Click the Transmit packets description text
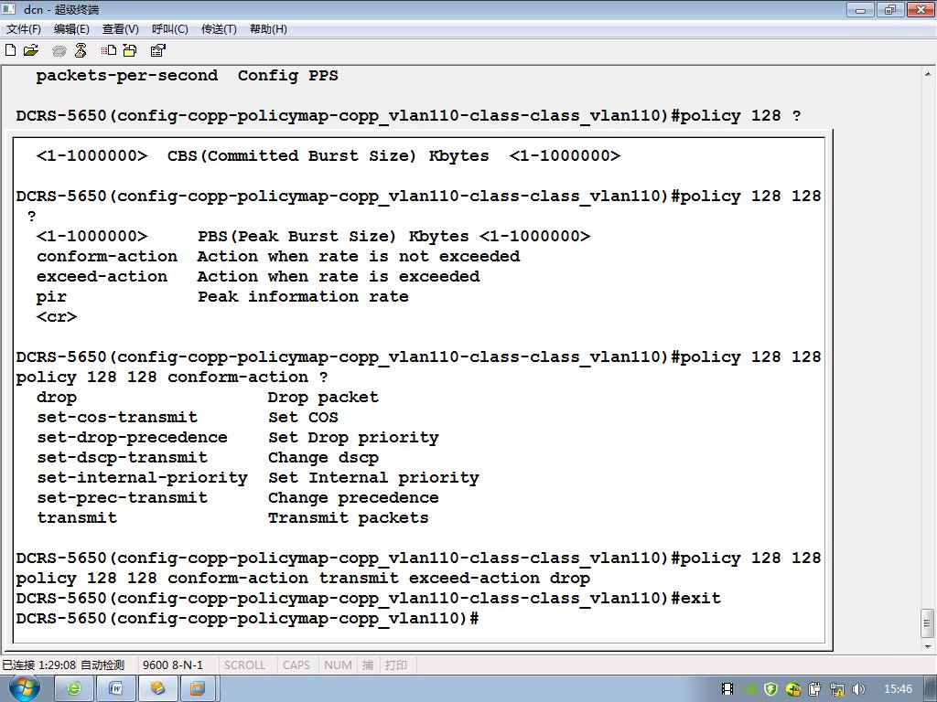This screenshot has width=937, height=702. (348, 518)
